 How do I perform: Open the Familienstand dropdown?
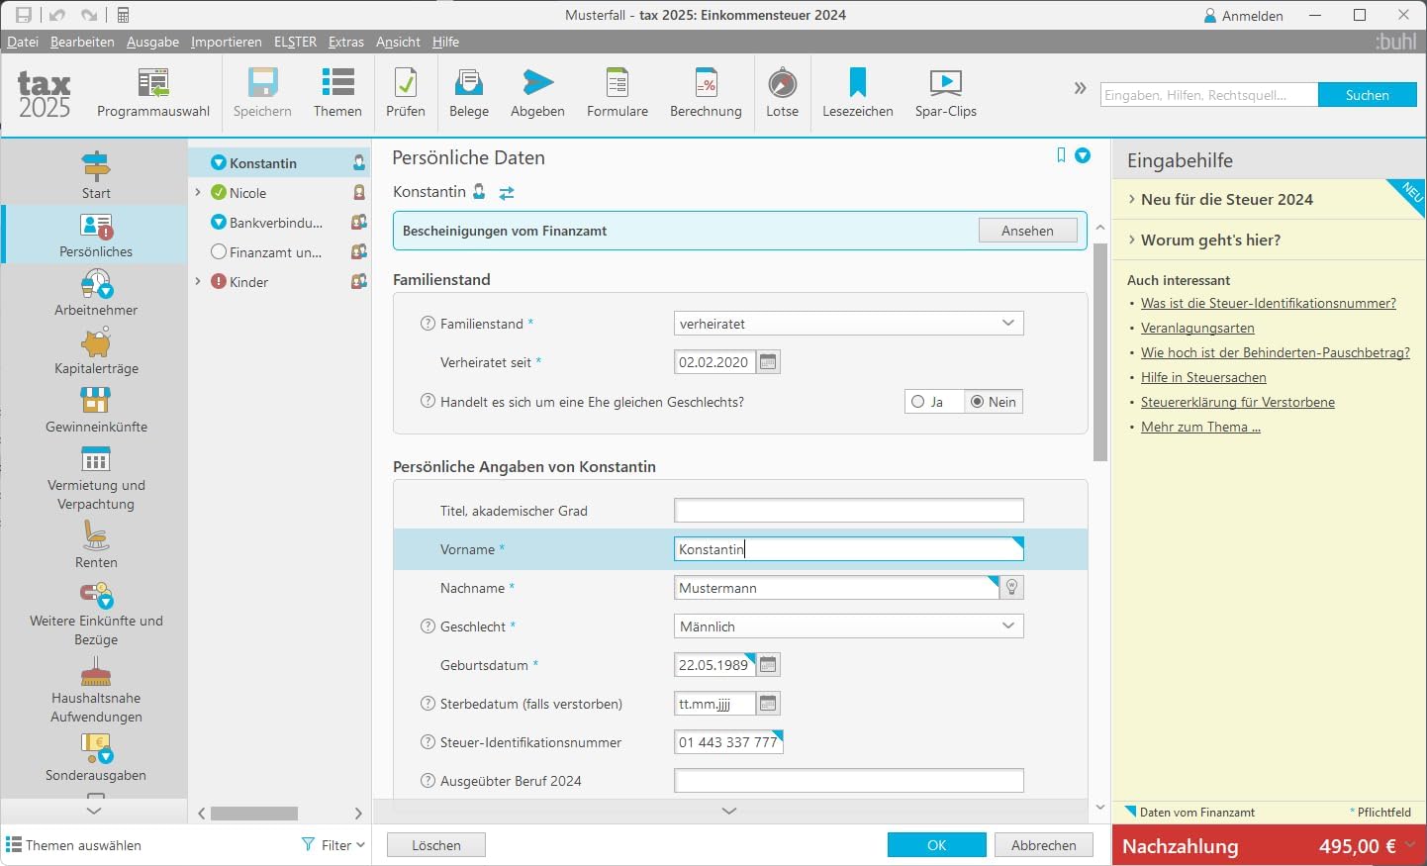pyautogui.click(x=849, y=324)
